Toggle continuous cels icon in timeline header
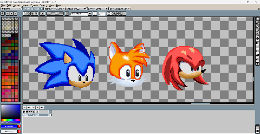The width and height of the screenshot is (260, 134). (x=30, y=112)
